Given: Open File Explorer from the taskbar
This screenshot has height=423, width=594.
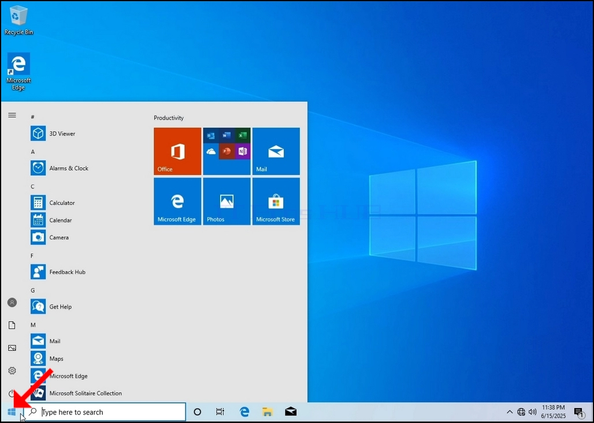Looking at the screenshot, I should pos(268,412).
